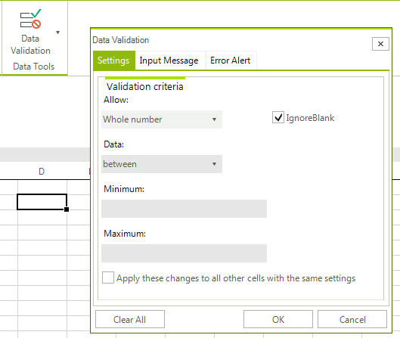Enable Apply these changes to all other cells

pyautogui.click(x=108, y=278)
